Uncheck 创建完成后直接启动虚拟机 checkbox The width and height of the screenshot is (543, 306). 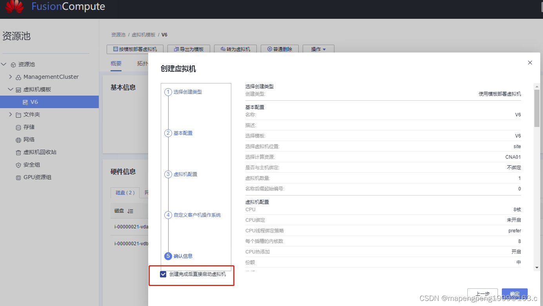pos(163,274)
